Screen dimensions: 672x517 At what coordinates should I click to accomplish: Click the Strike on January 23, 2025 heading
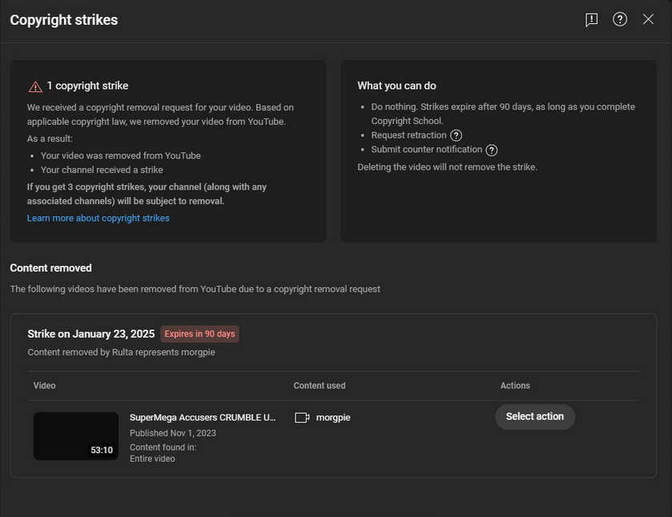click(x=91, y=334)
